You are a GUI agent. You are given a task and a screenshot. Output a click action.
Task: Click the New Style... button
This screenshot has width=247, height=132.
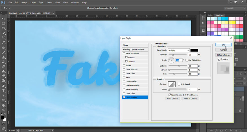[x=223, y=55]
